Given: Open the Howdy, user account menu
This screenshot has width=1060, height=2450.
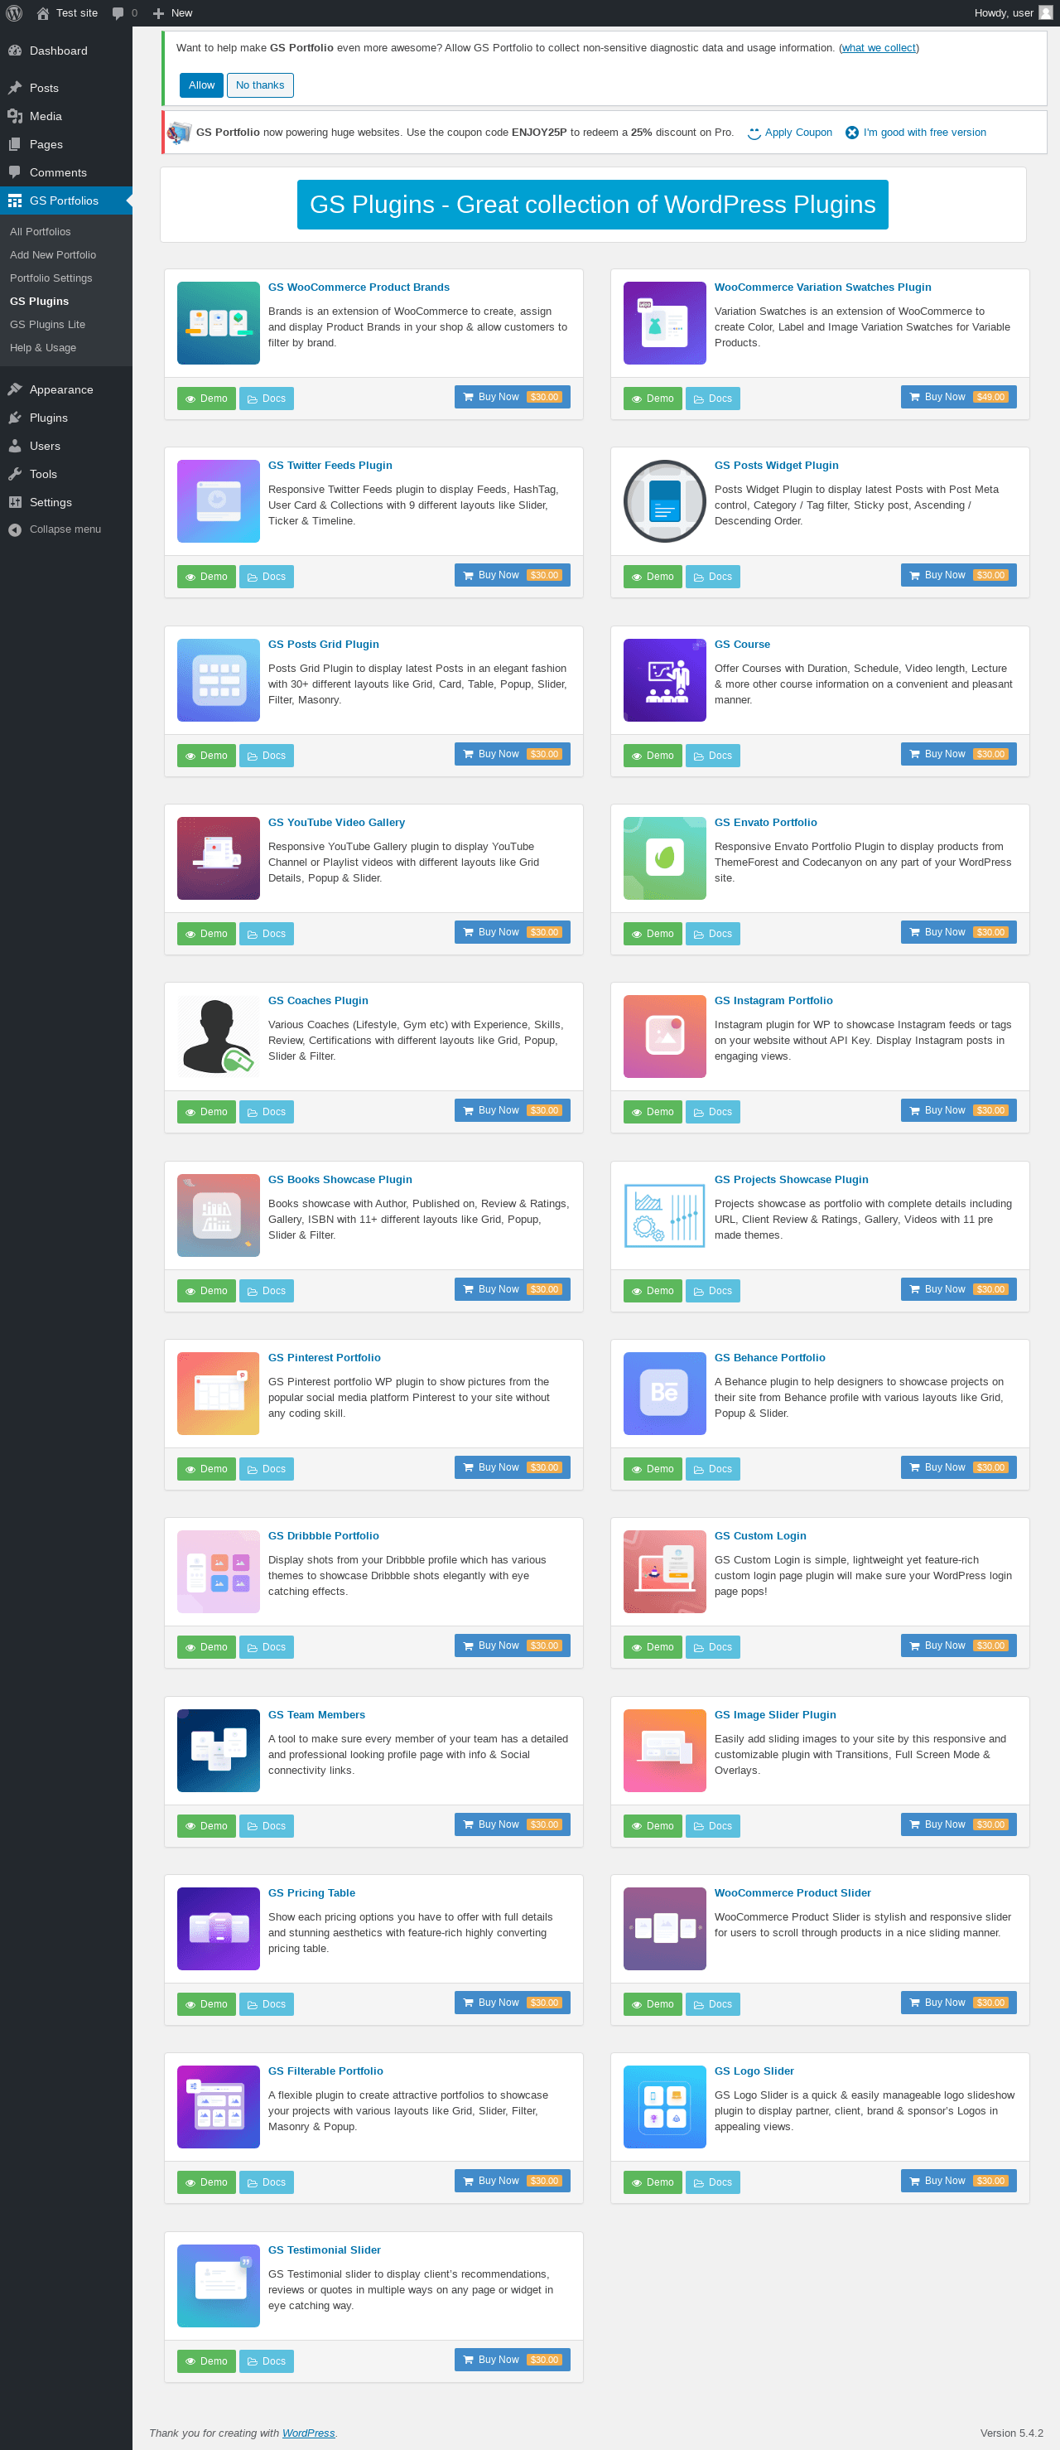Looking at the screenshot, I should 1013,13.
